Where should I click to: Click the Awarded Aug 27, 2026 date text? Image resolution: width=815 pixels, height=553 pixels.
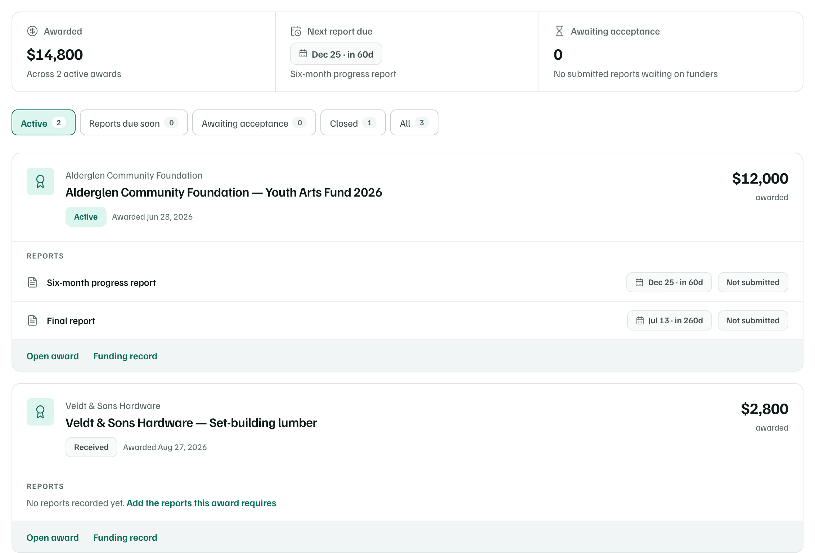click(x=165, y=447)
